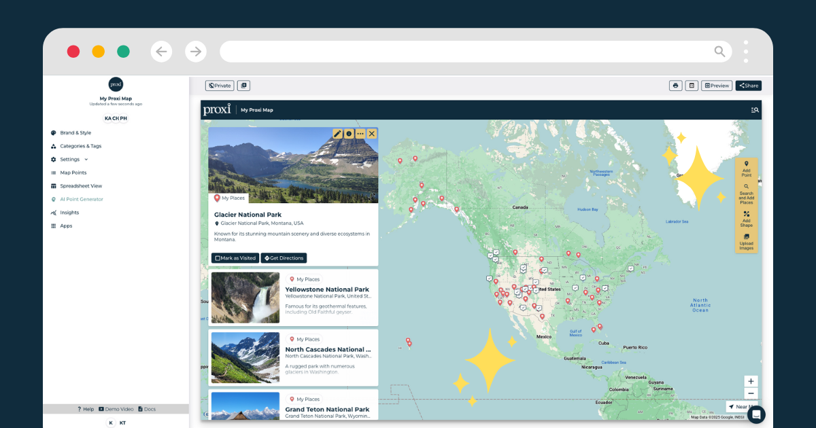Open Apps section in sidebar

pyautogui.click(x=61, y=226)
